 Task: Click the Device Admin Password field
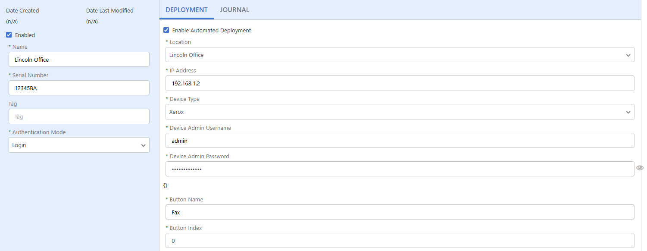click(x=400, y=169)
